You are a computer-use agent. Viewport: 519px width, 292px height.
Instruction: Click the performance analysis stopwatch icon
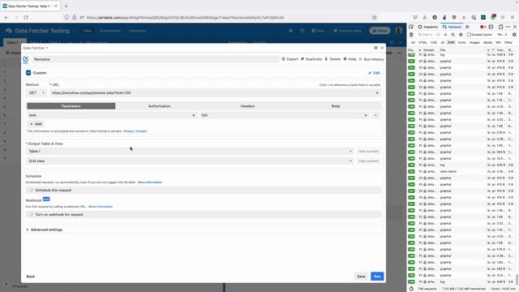[411, 289]
